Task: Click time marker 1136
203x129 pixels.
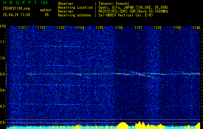Action: [x=119, y=28]
